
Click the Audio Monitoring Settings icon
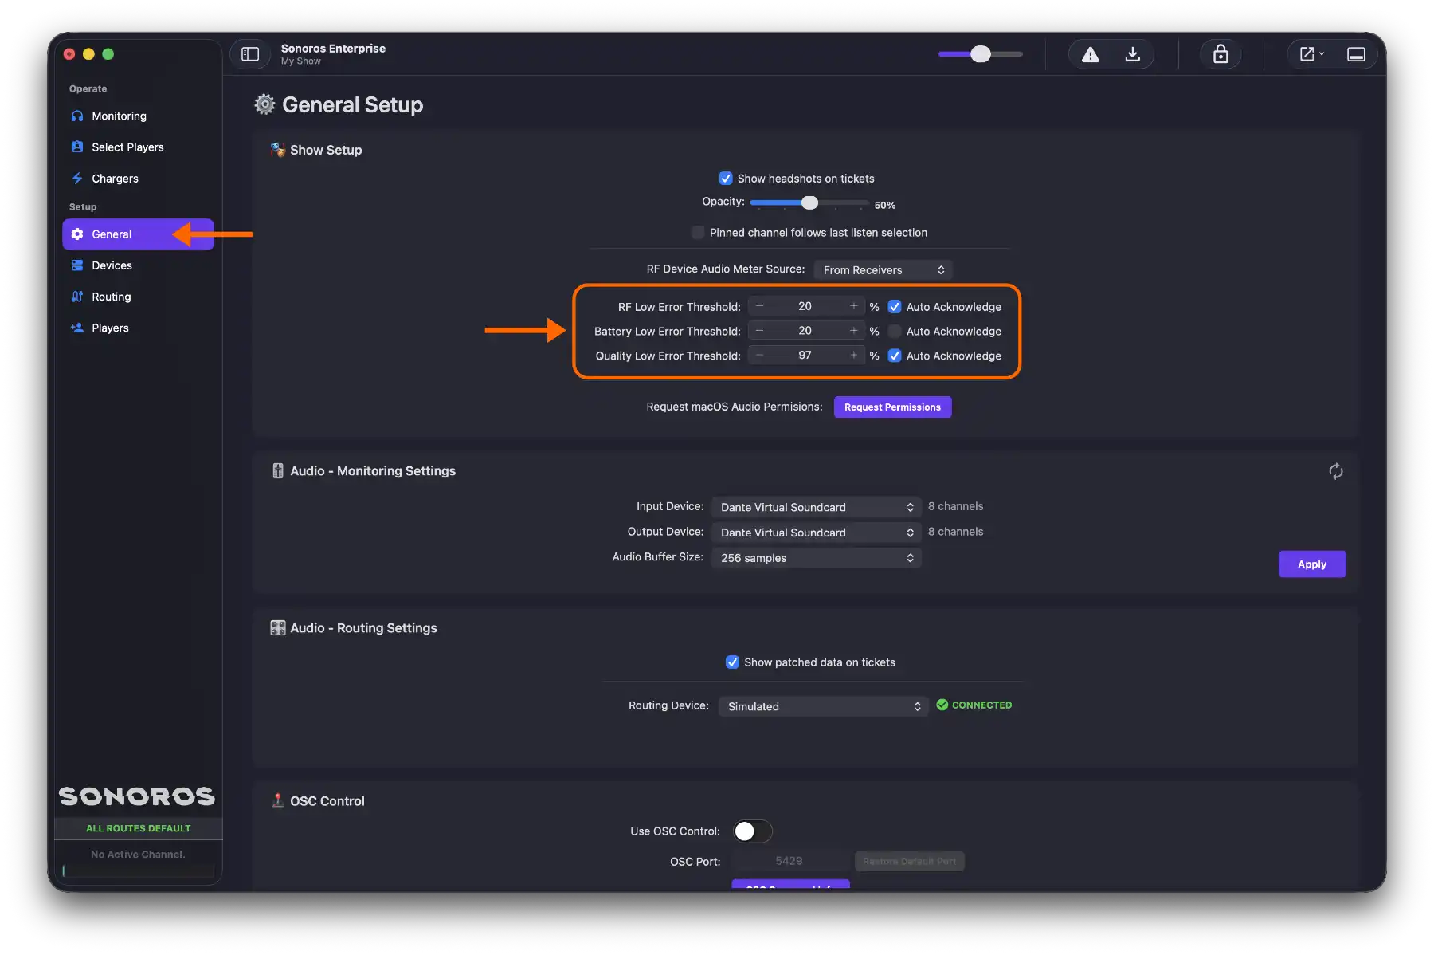(278, 471)
